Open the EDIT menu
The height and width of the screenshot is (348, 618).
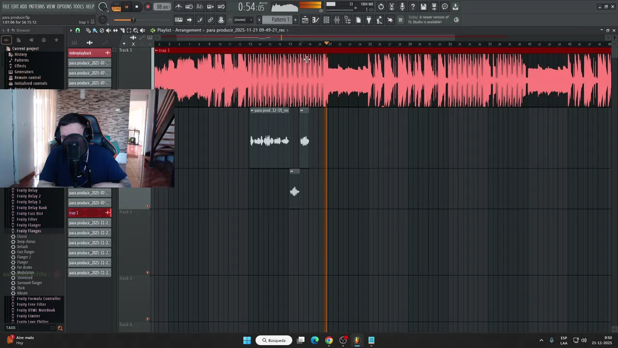point(15,7)
